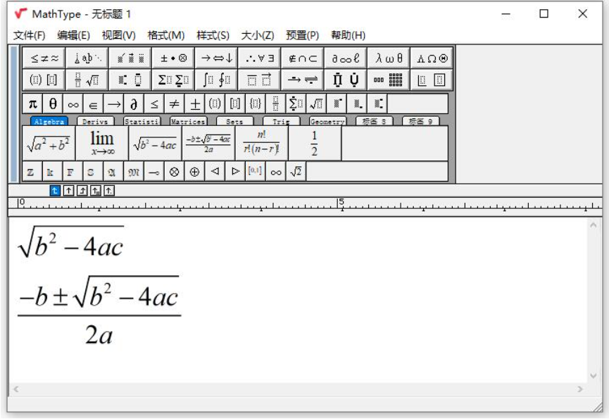The image size is (609, 419).
Task: Open the relational symbols palette (≤≠≈)
Action: click(44, 58)
